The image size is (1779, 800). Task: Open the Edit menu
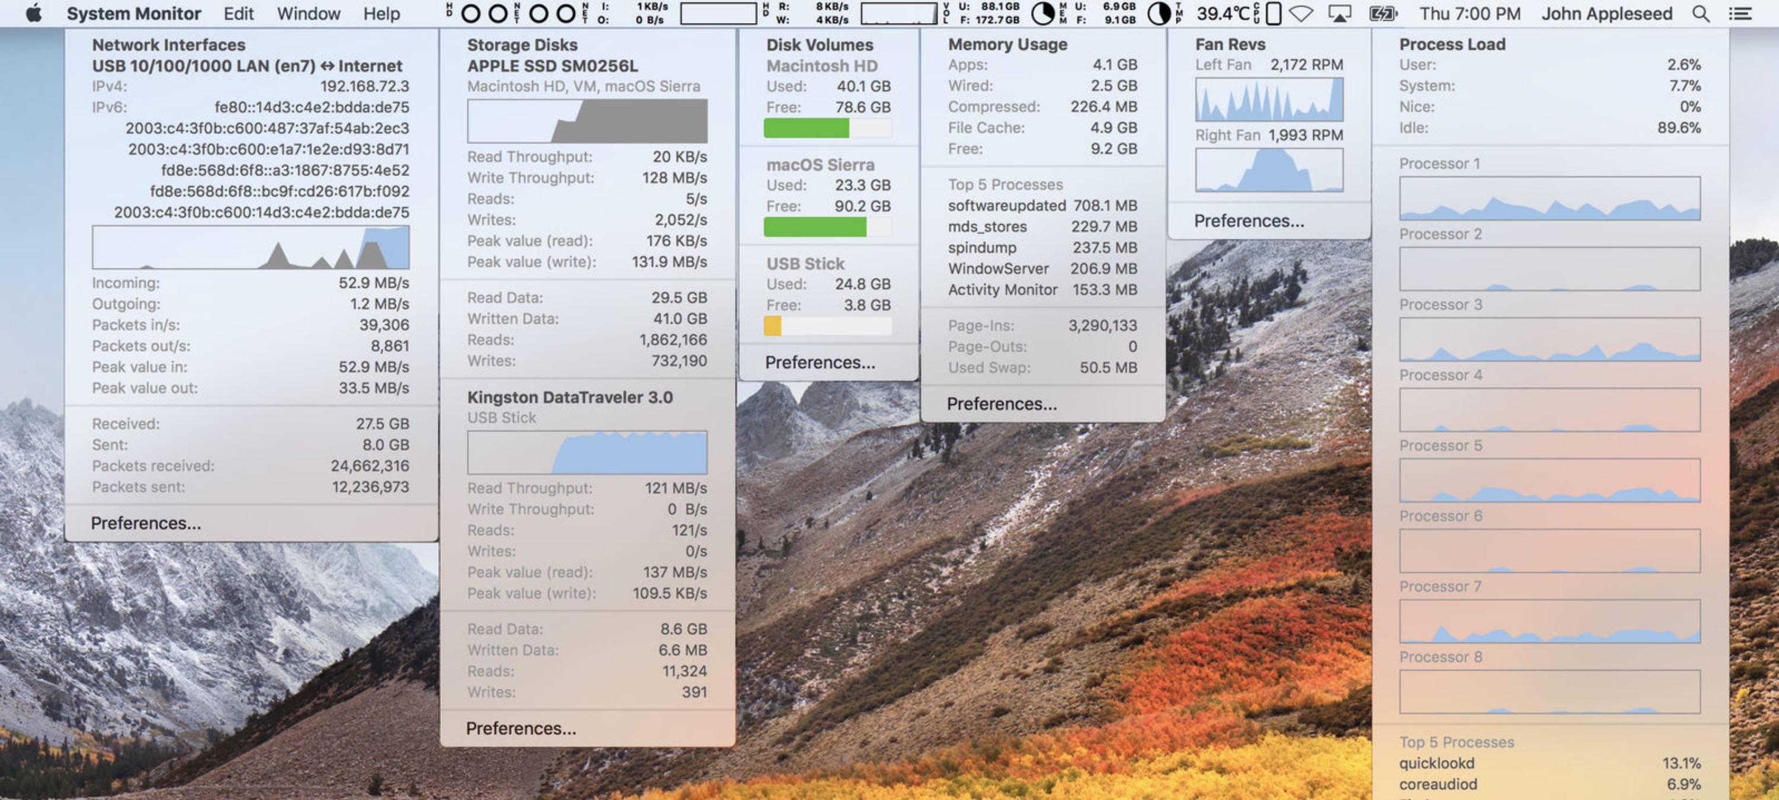pyautogui.click(x=238, y=13)
